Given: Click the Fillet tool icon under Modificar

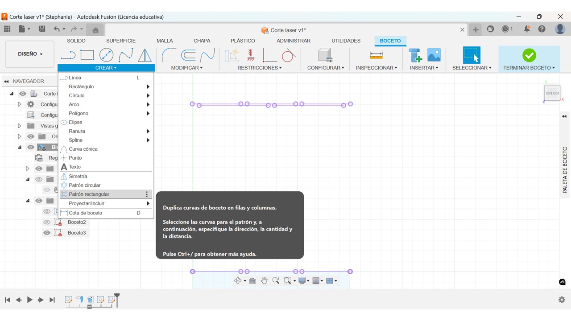Looking at the screenshot, I should 168,55.
